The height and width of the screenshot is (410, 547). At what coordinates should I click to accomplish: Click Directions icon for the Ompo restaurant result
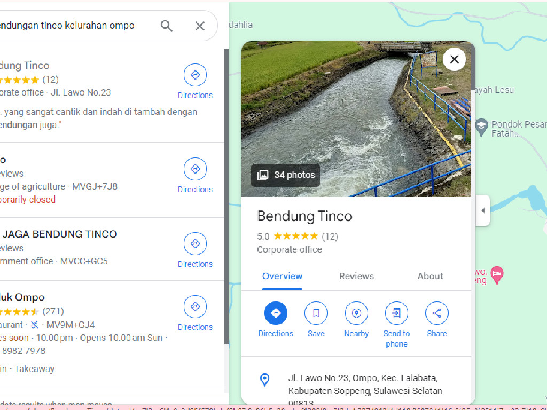point(196,306)
